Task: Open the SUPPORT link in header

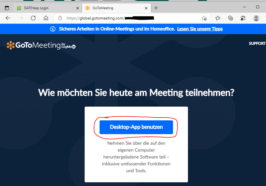Action: coord(257,44)
